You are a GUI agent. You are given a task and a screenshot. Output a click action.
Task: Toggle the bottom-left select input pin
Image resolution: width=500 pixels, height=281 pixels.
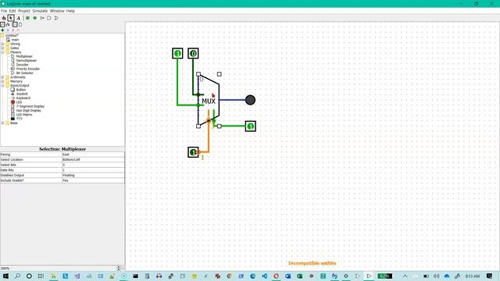tap(193, 152)
